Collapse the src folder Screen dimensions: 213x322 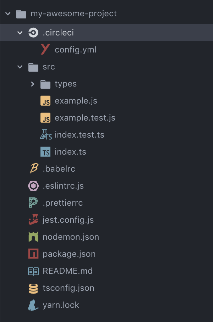(20, 67)
